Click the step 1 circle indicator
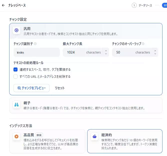Screen dimensions: 167x156 [134, 5]
